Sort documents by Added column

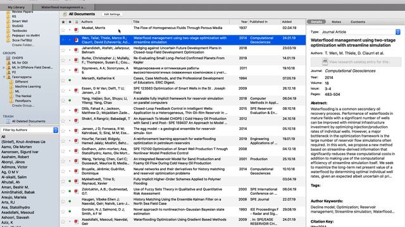293,22
